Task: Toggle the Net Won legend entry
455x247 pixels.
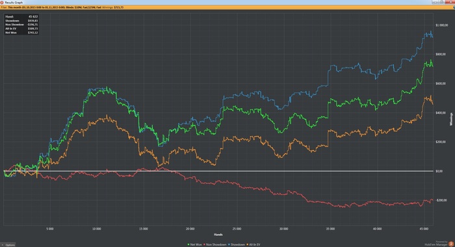Action: (195, 244)
